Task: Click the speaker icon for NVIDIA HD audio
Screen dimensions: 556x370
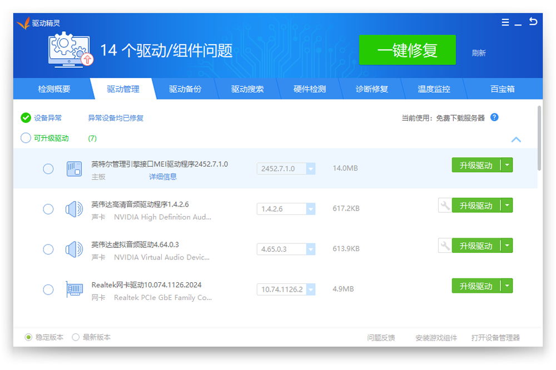Action: (74, 209)
